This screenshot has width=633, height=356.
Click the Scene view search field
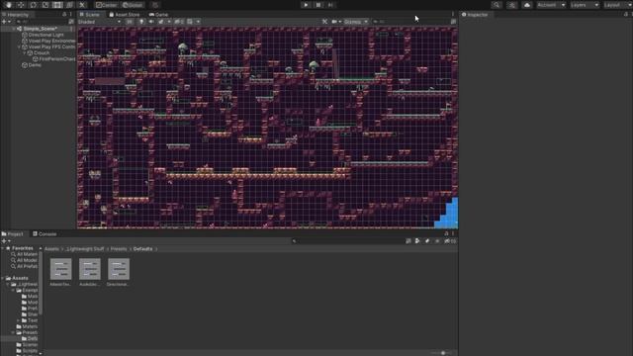tap(409, 22)
